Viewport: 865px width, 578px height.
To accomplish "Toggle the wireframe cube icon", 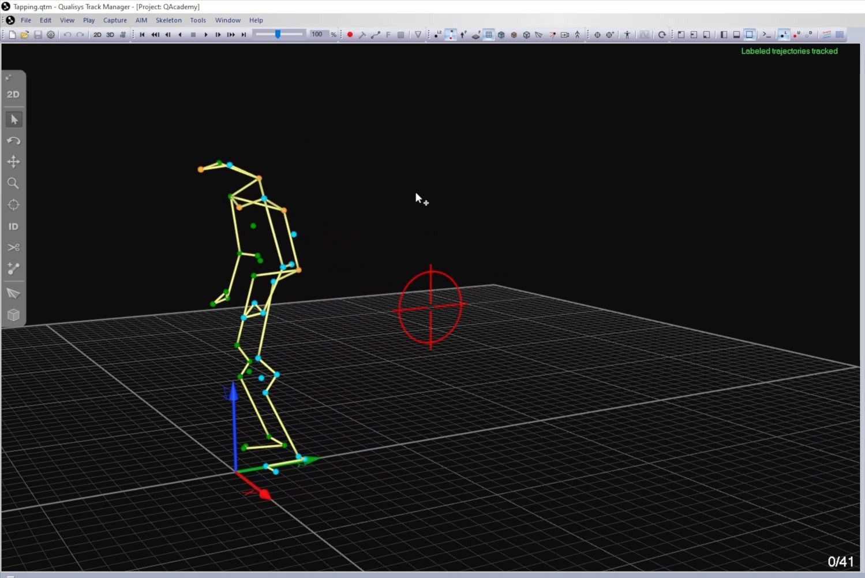I will [x=527, y=35].
